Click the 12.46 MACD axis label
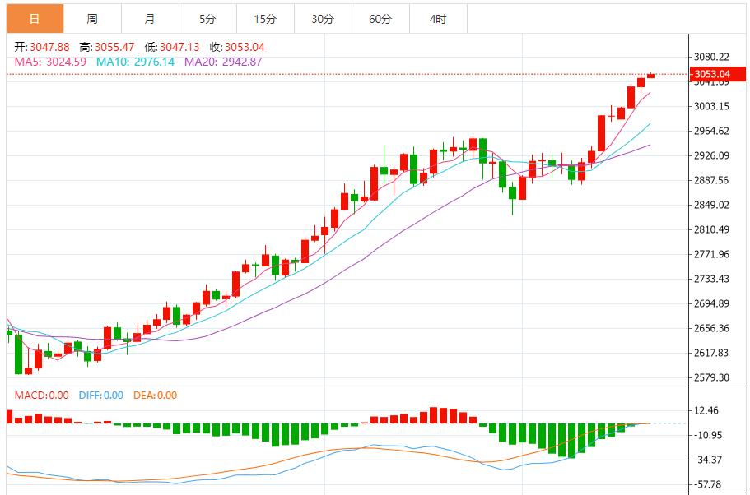The height and width of the screenshot is (495, 750). coord(708,410)
